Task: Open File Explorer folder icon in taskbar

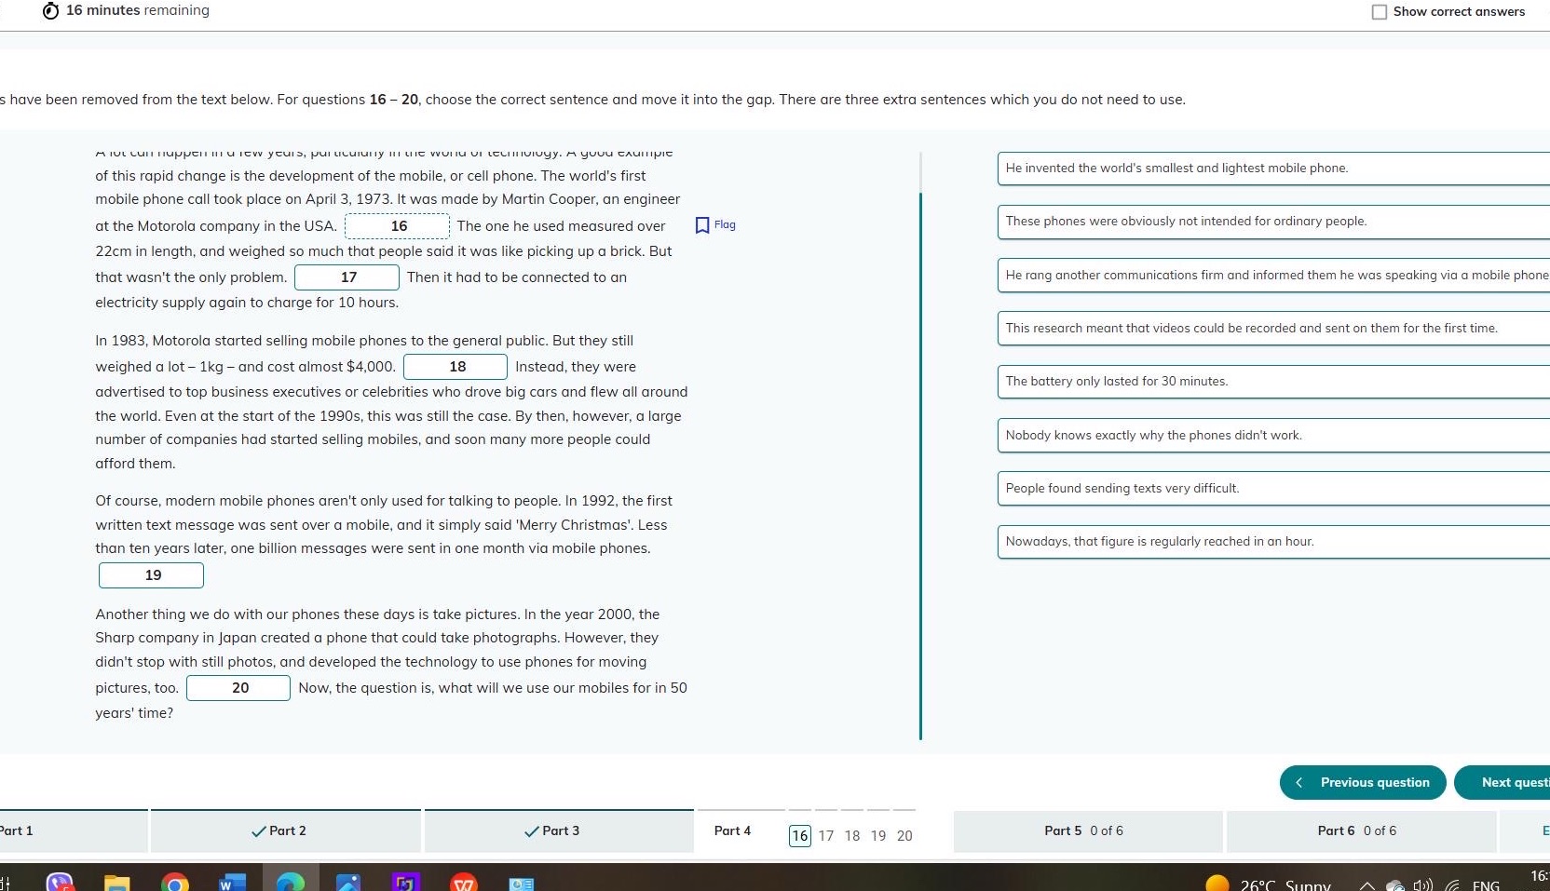Action: point(116,883)
